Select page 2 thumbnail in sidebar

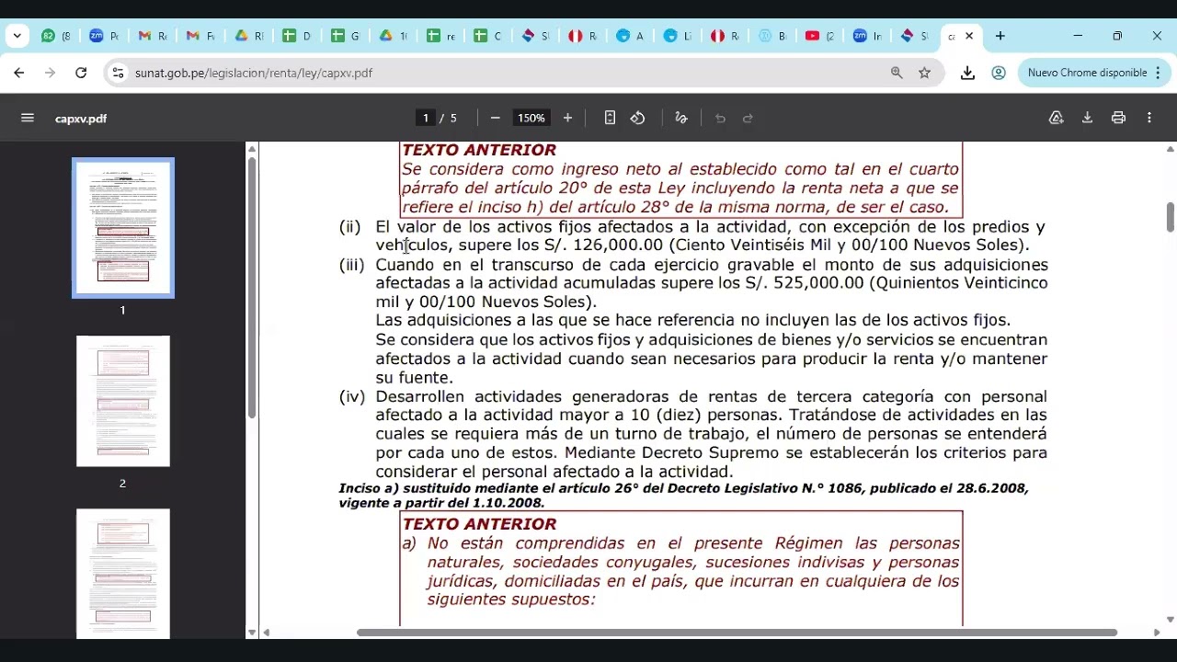(x=123, y=401)
